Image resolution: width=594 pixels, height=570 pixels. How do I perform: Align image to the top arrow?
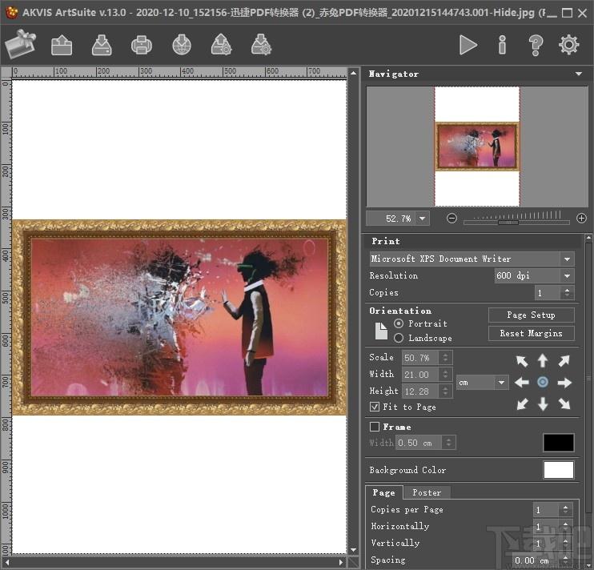[543, 360]
